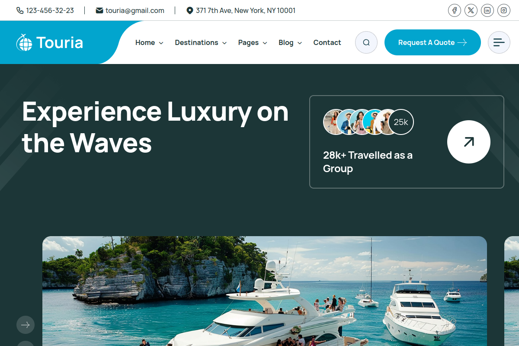Expand the Home dropdown menu

click(x=149, y=42)
